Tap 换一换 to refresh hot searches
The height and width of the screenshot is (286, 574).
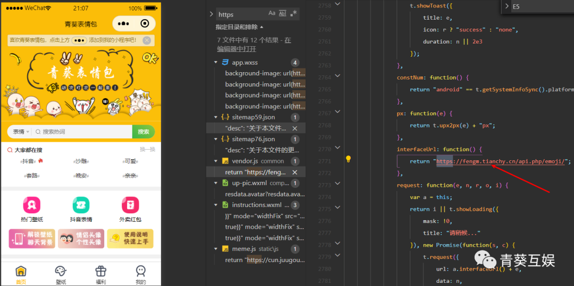pyautogui.click(x=148, y=150)
